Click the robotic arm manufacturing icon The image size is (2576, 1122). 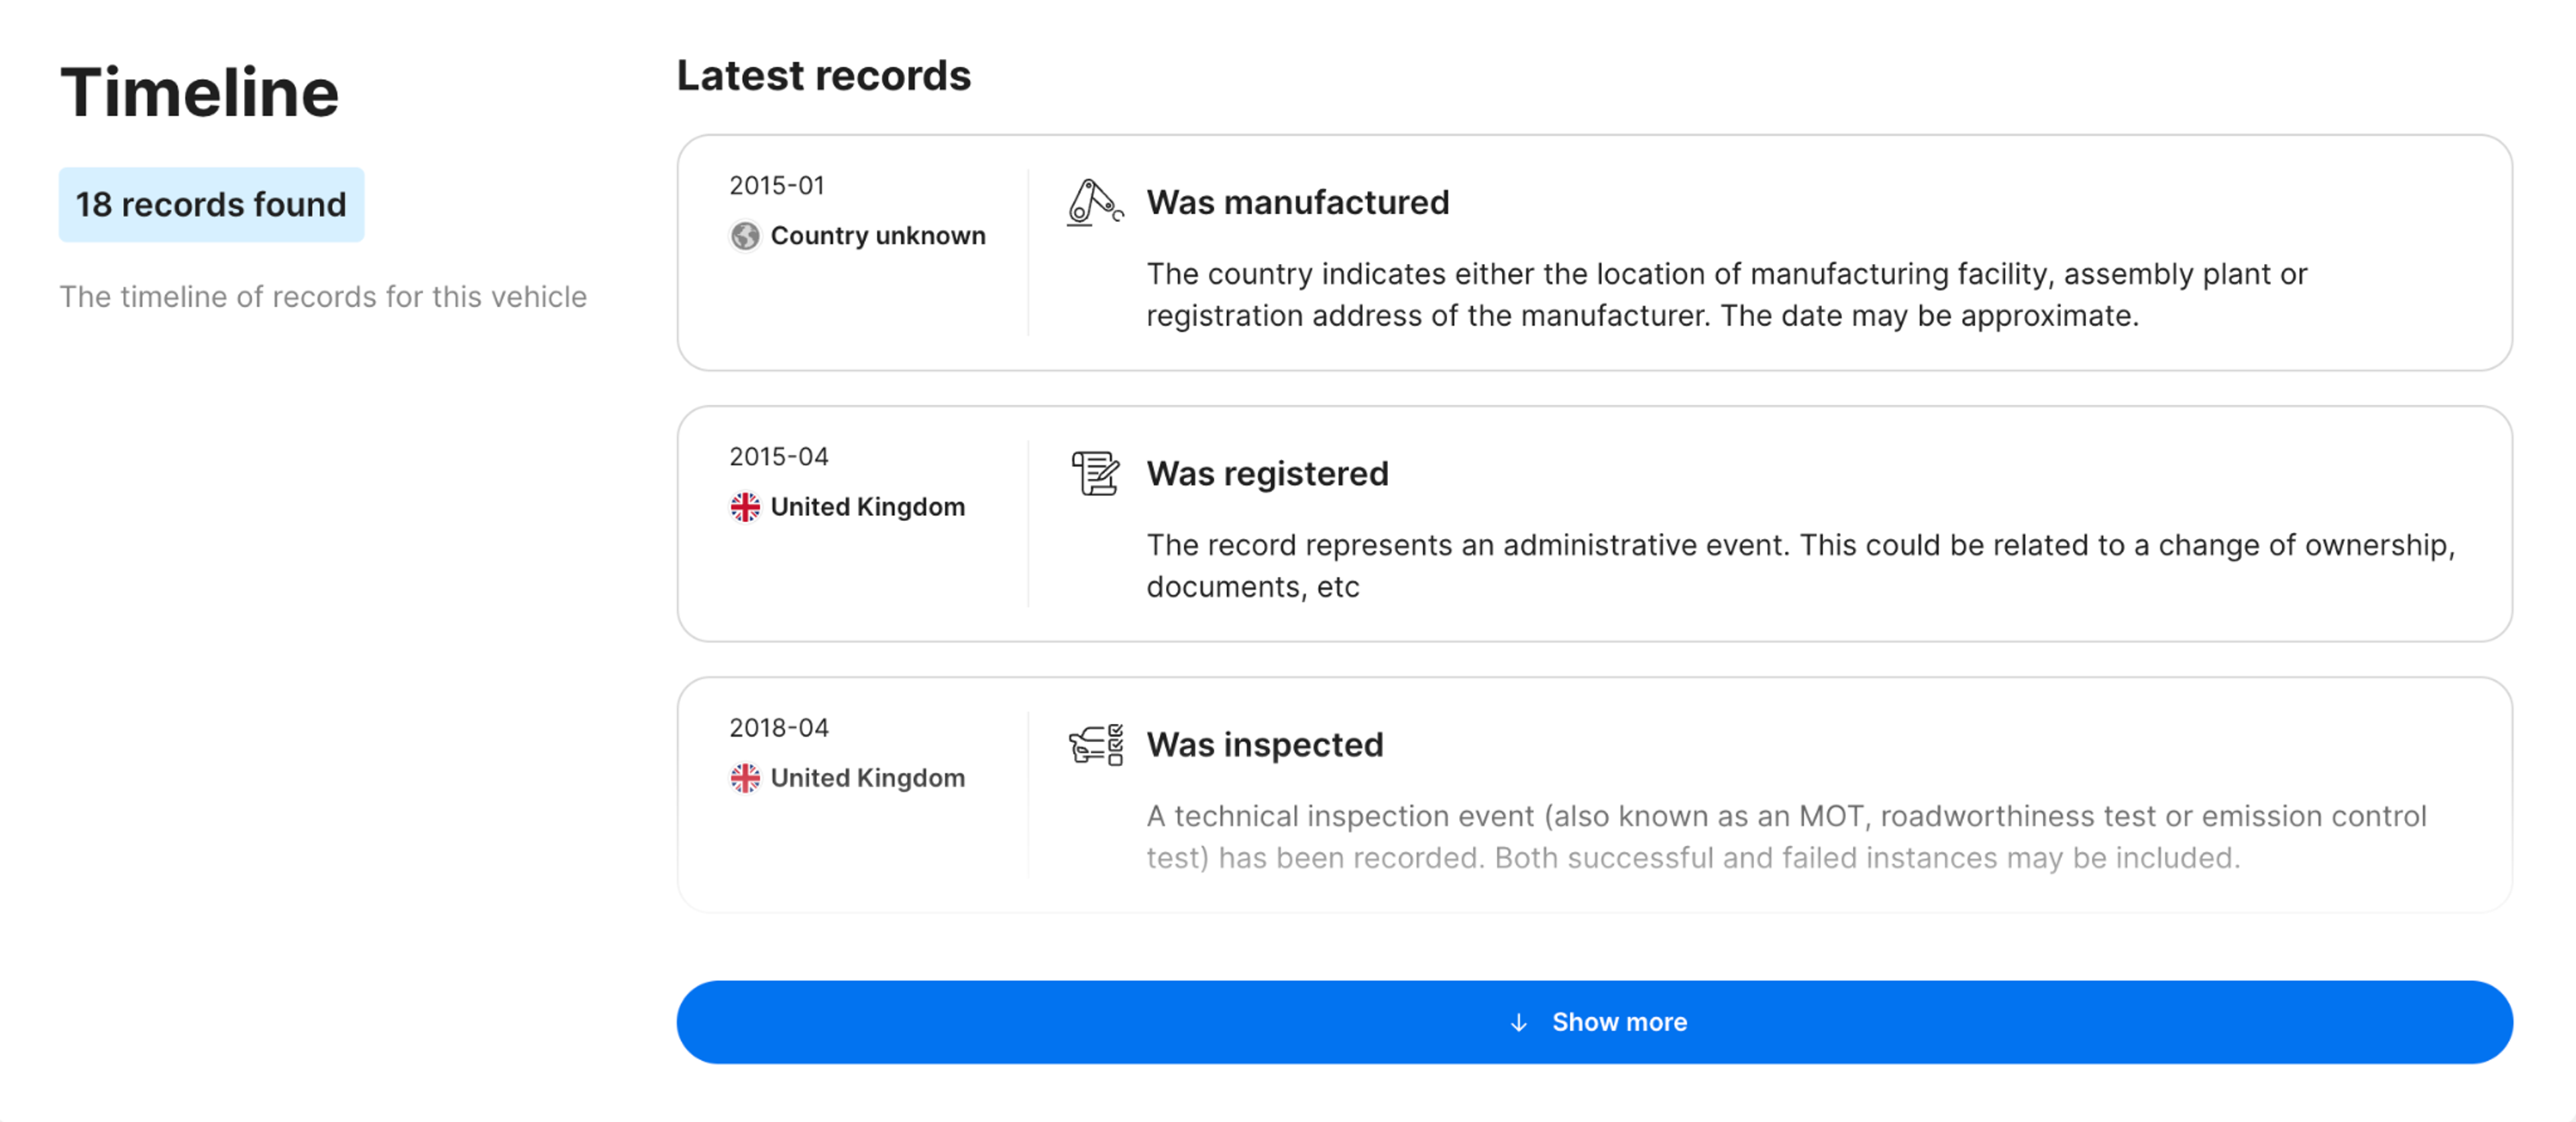click(x=1094, y=203)
